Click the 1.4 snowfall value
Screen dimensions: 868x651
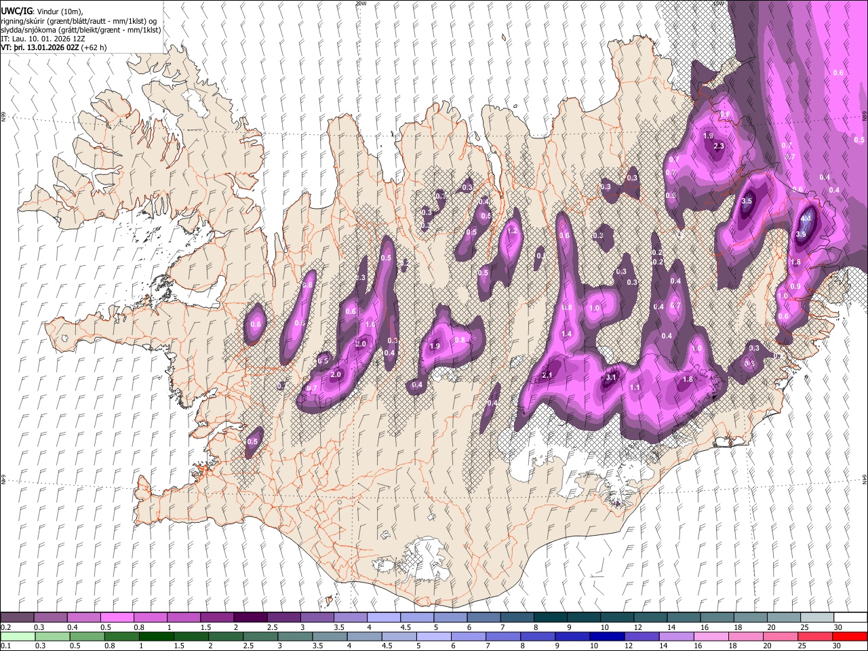pyautogui.click(x=567, y=334)
